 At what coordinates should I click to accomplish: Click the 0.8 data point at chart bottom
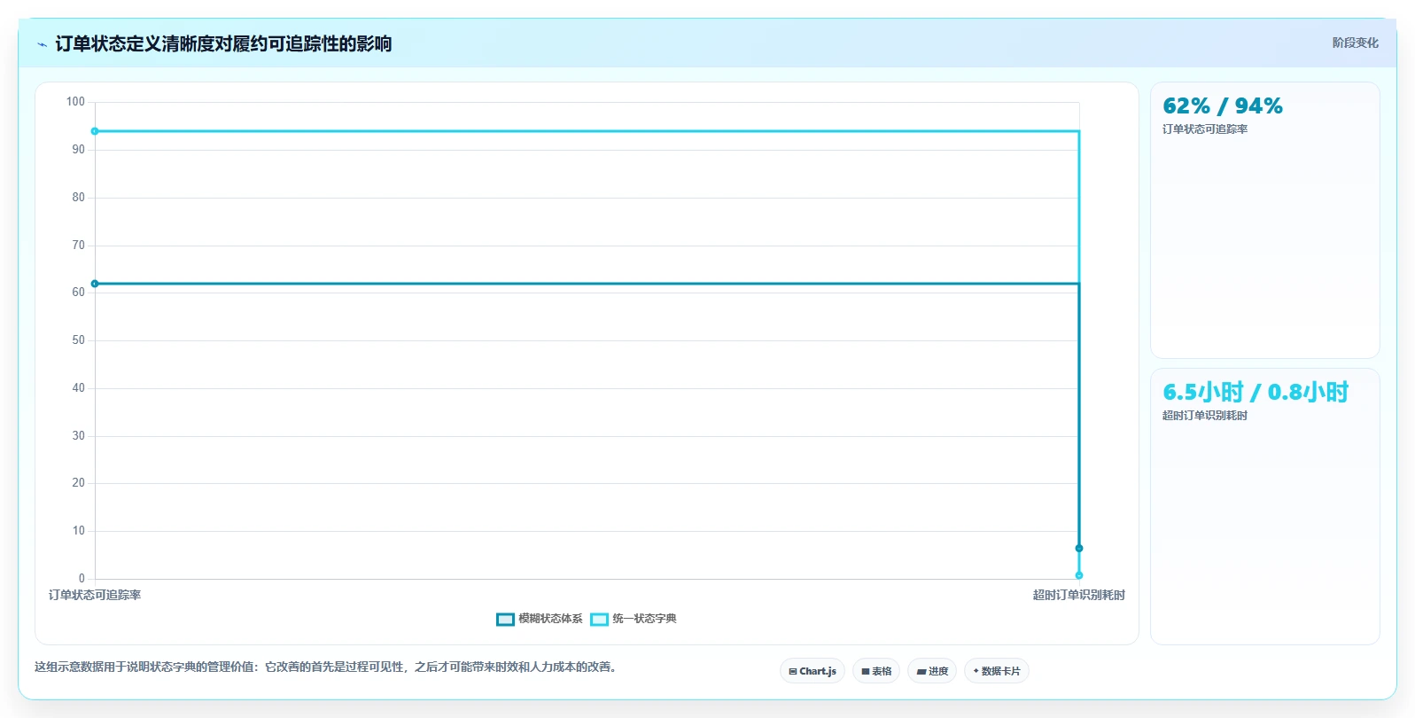1079,575
